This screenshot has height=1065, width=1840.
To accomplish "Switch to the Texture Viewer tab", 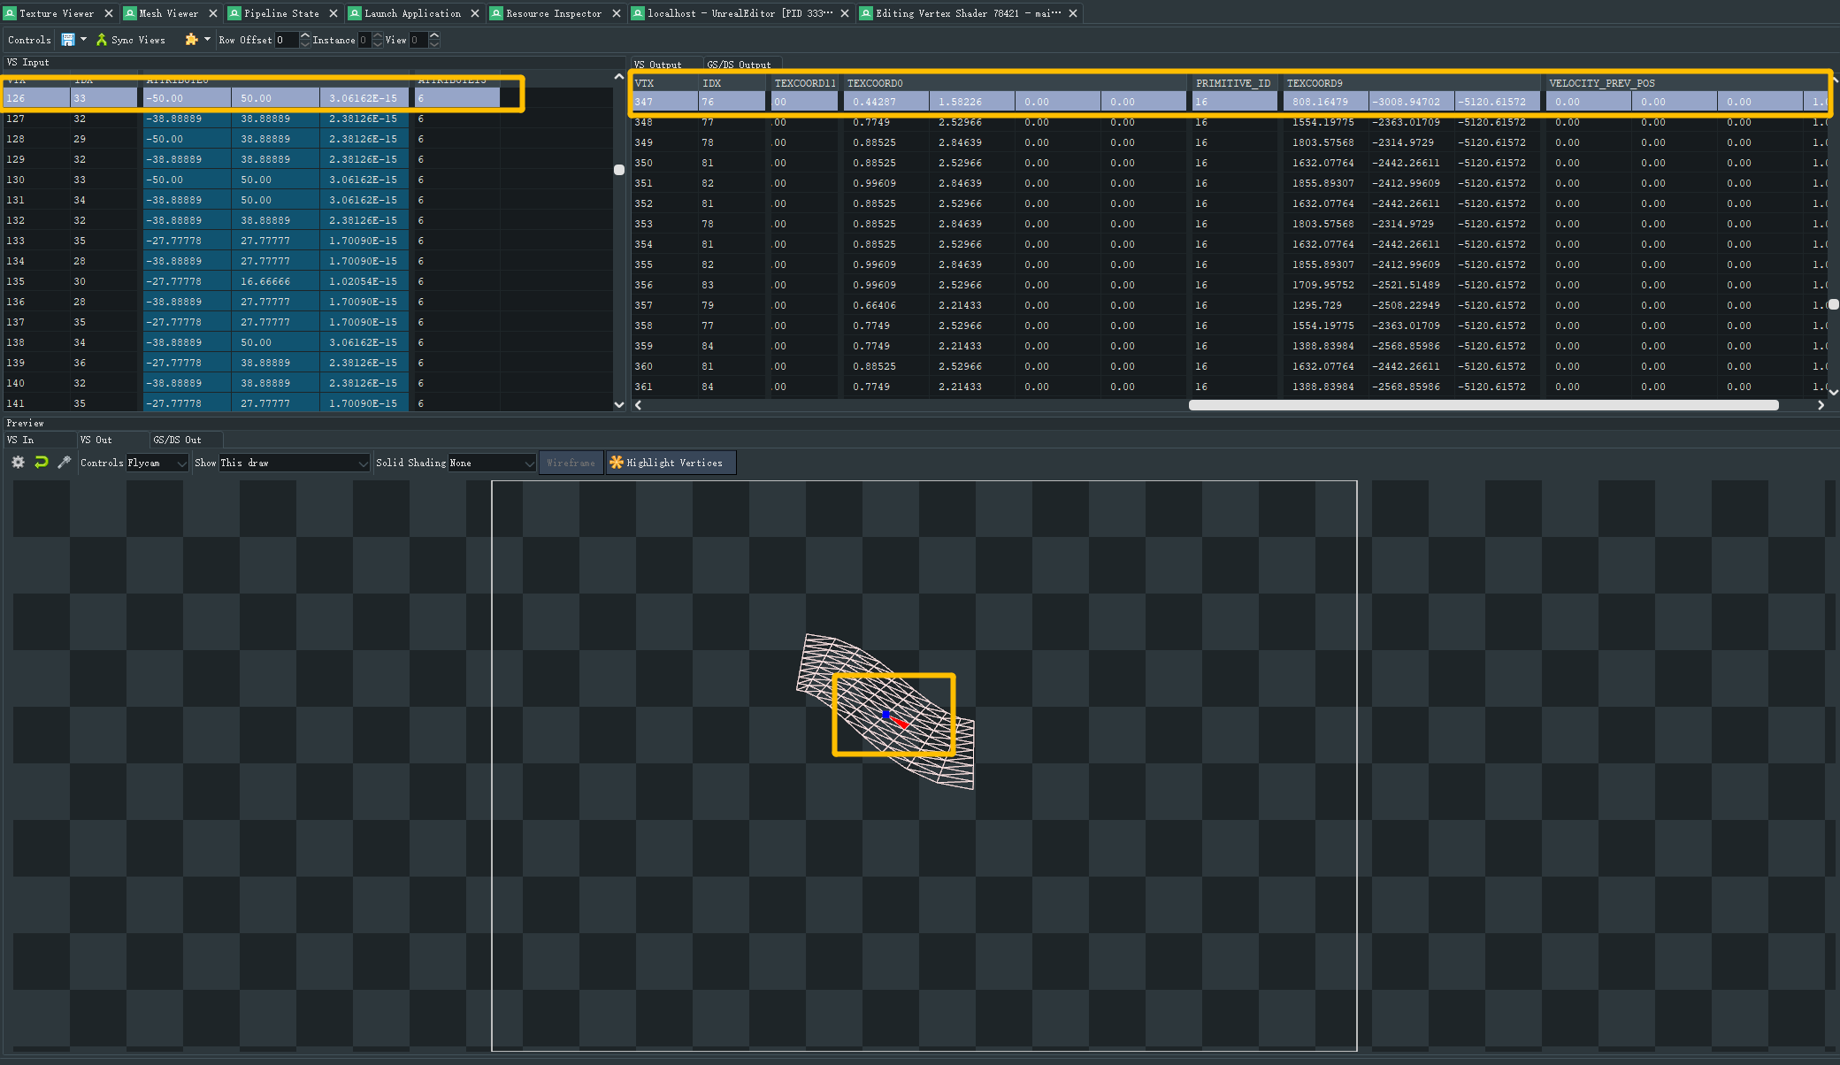I will point(56,13).
